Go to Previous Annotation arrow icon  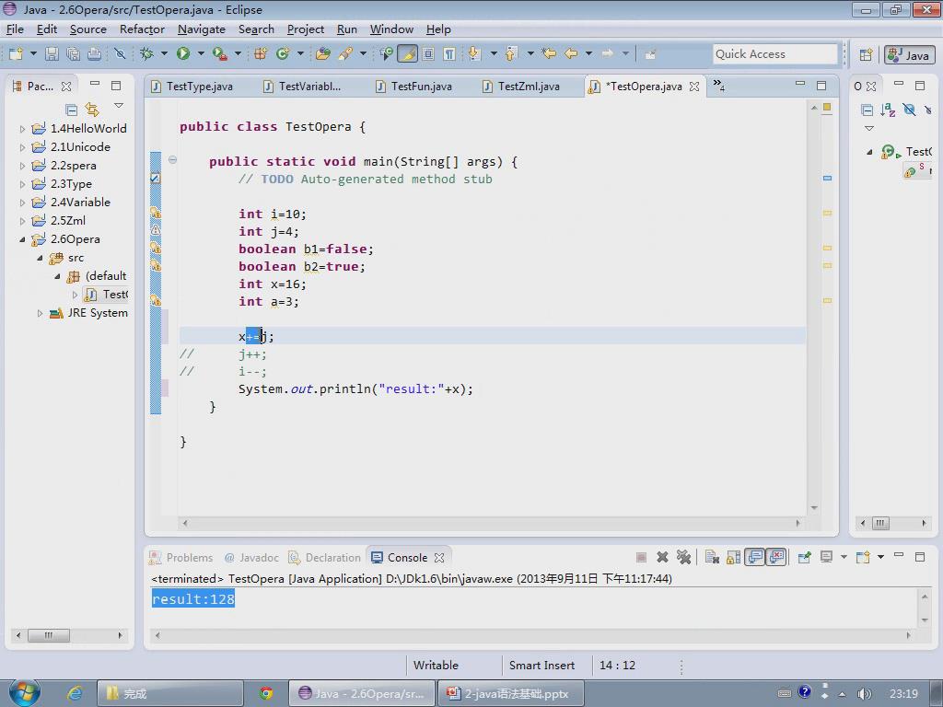(x=511, y=54)
